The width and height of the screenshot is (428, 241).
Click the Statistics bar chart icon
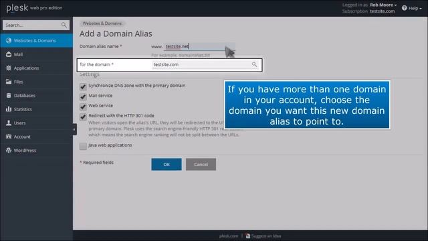(9, 109)
